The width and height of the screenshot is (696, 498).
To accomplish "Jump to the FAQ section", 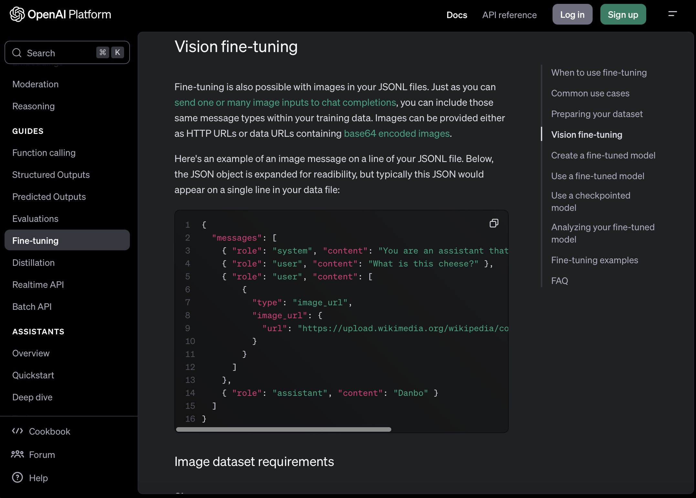I will [x=559, y=281].
